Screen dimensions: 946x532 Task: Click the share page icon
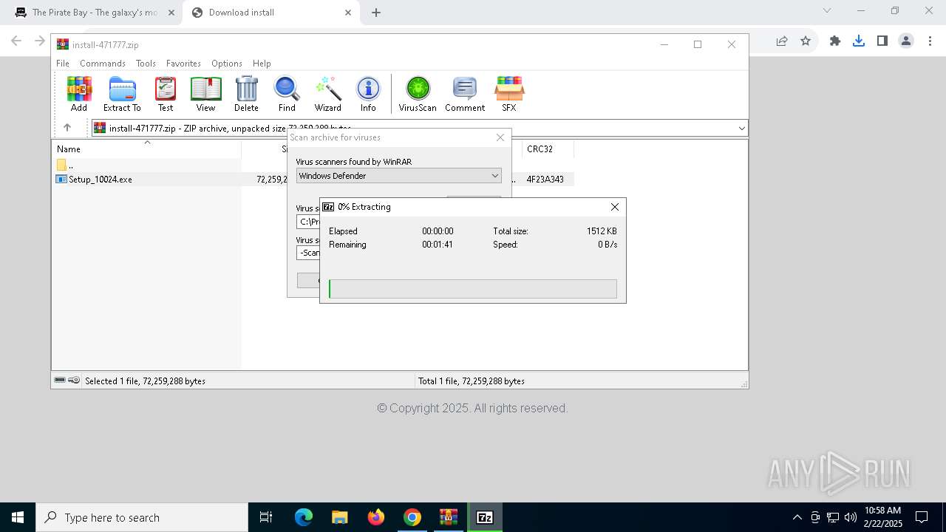tap(782, 41)
